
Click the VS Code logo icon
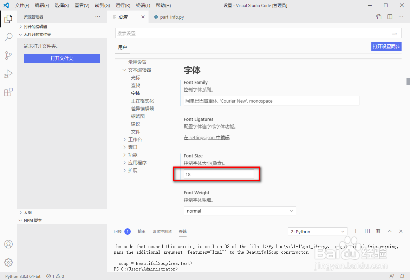click(7, 5)
